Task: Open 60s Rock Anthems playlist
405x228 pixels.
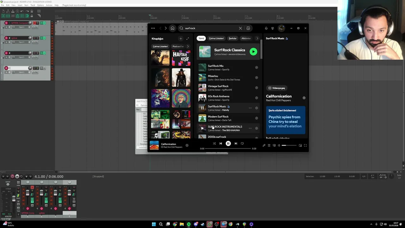Action: (x=228, y=98)
